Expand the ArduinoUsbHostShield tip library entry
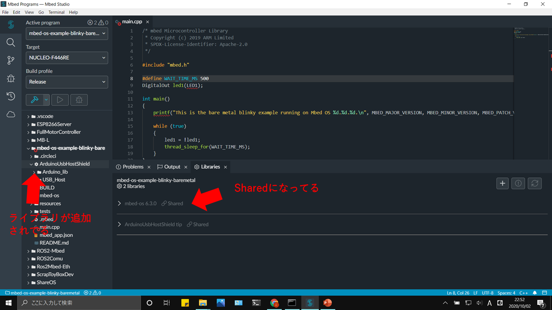Screen dimensions: 552x310 (x=119, y=224)
